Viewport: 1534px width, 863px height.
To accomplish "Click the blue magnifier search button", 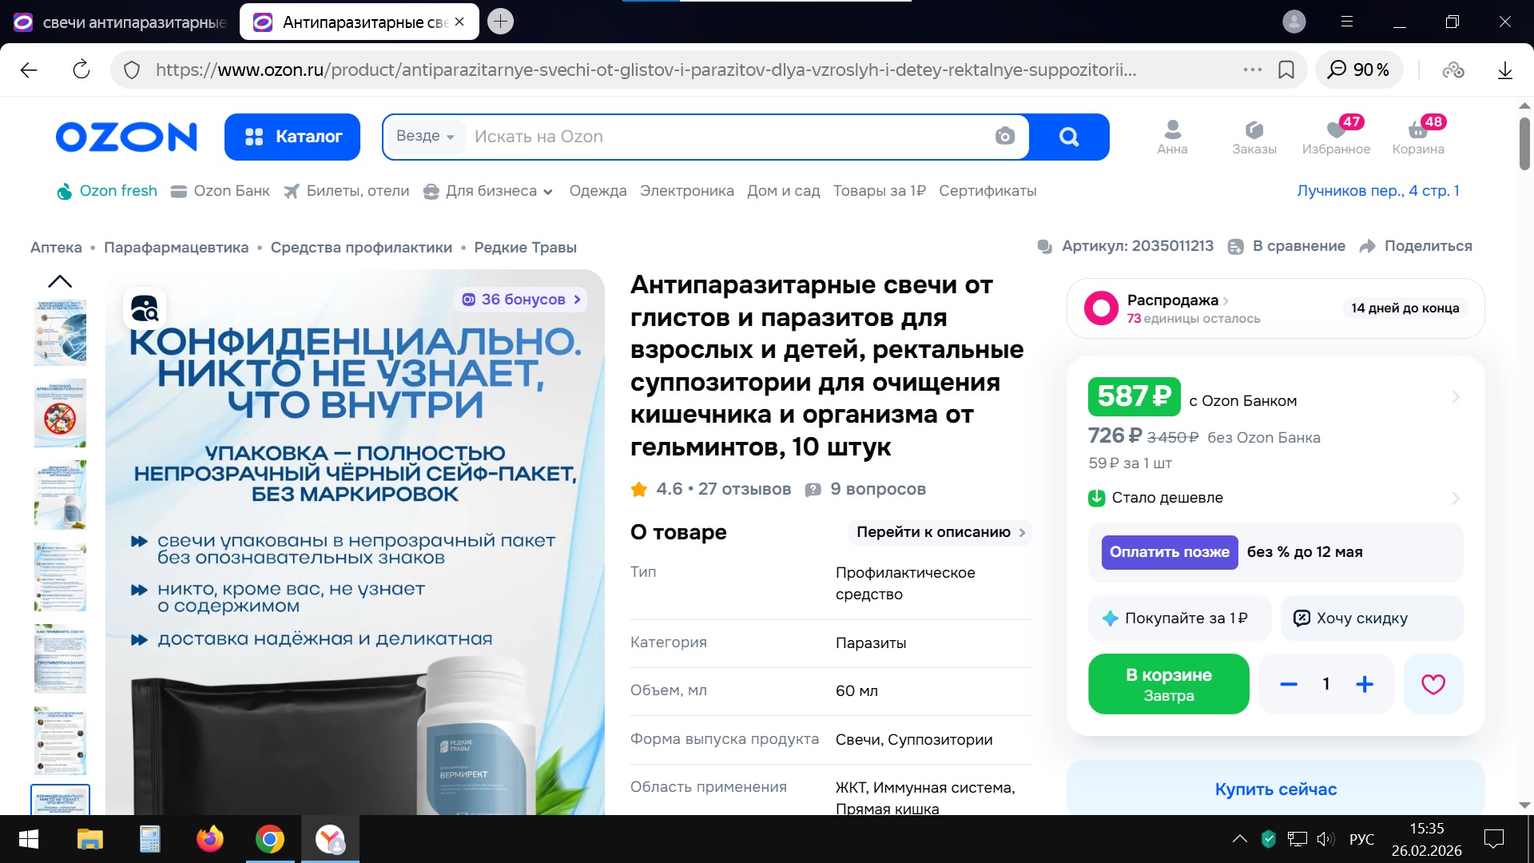I will (1069, 137).
